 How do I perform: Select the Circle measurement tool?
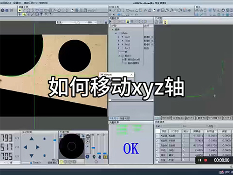(28, 10)
